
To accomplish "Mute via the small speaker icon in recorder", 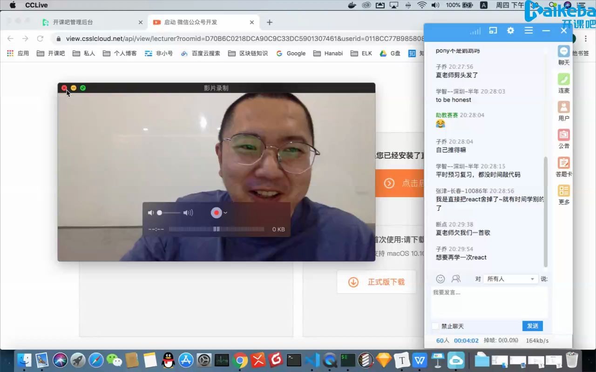I will click(151, 213).
